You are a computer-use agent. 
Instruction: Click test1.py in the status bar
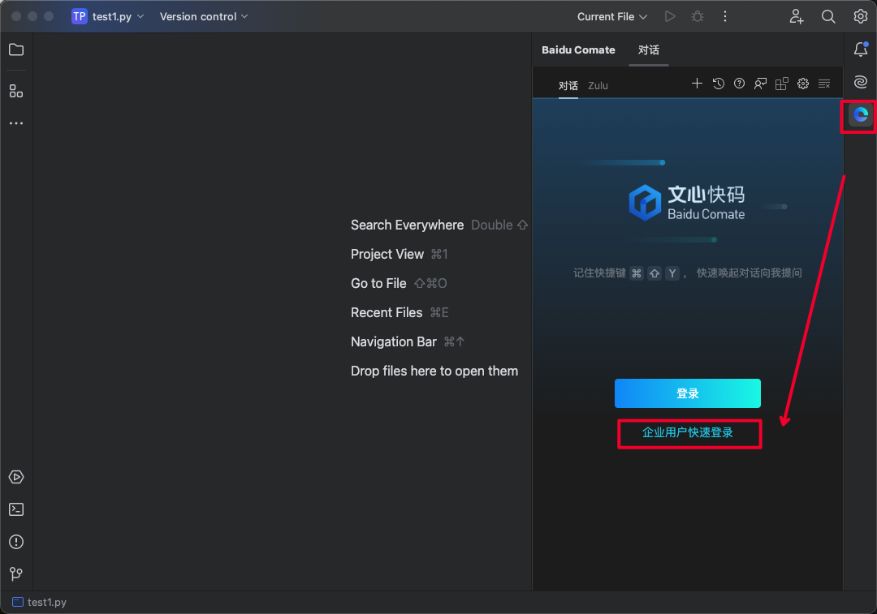pos(40,603)
